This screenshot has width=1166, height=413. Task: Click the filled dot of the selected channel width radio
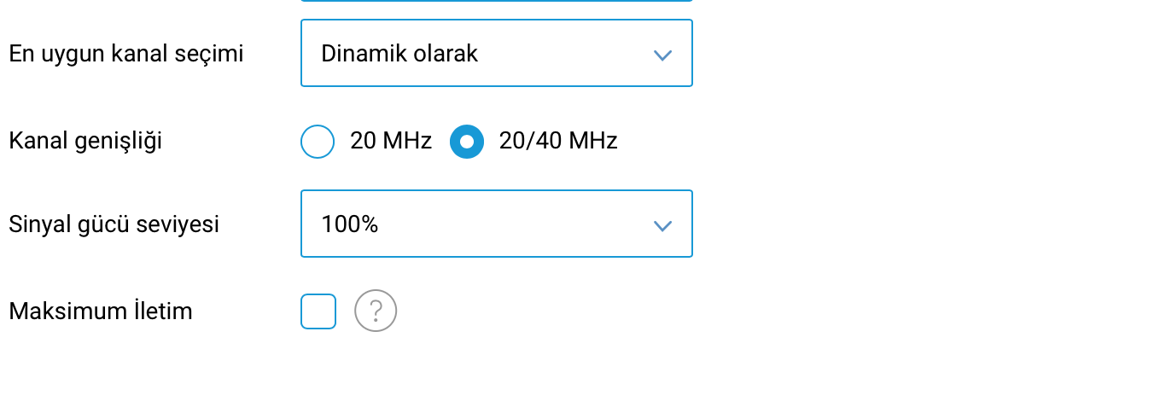tap(467, 142)
